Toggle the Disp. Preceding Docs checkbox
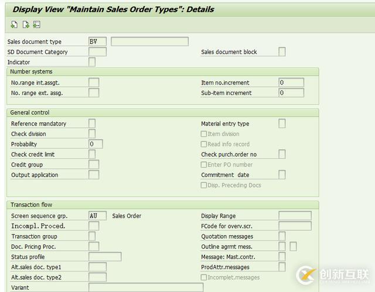The height and width of the screenshot is (292, 375). point(204,185)
